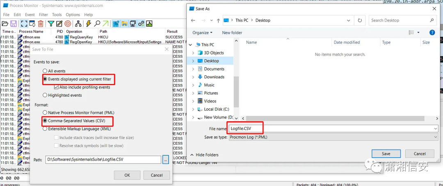Click the New folder button

232,32
